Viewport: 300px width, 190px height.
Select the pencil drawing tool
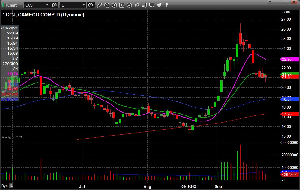[99, 5]
